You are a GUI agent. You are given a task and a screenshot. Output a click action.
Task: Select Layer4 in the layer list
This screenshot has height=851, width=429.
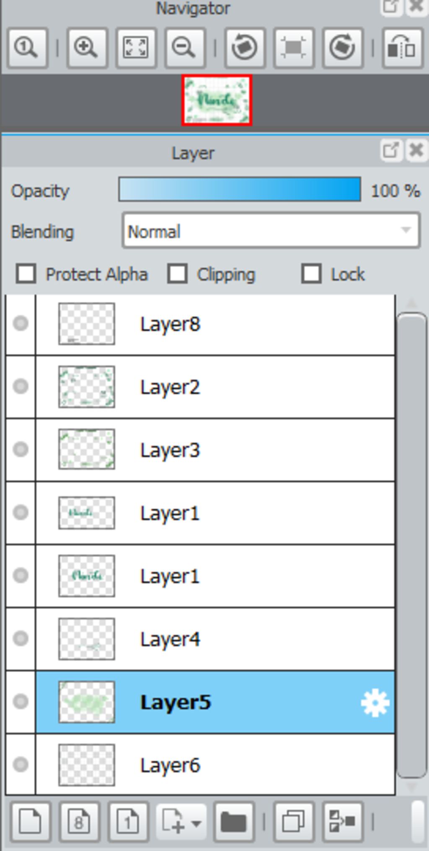215,639
